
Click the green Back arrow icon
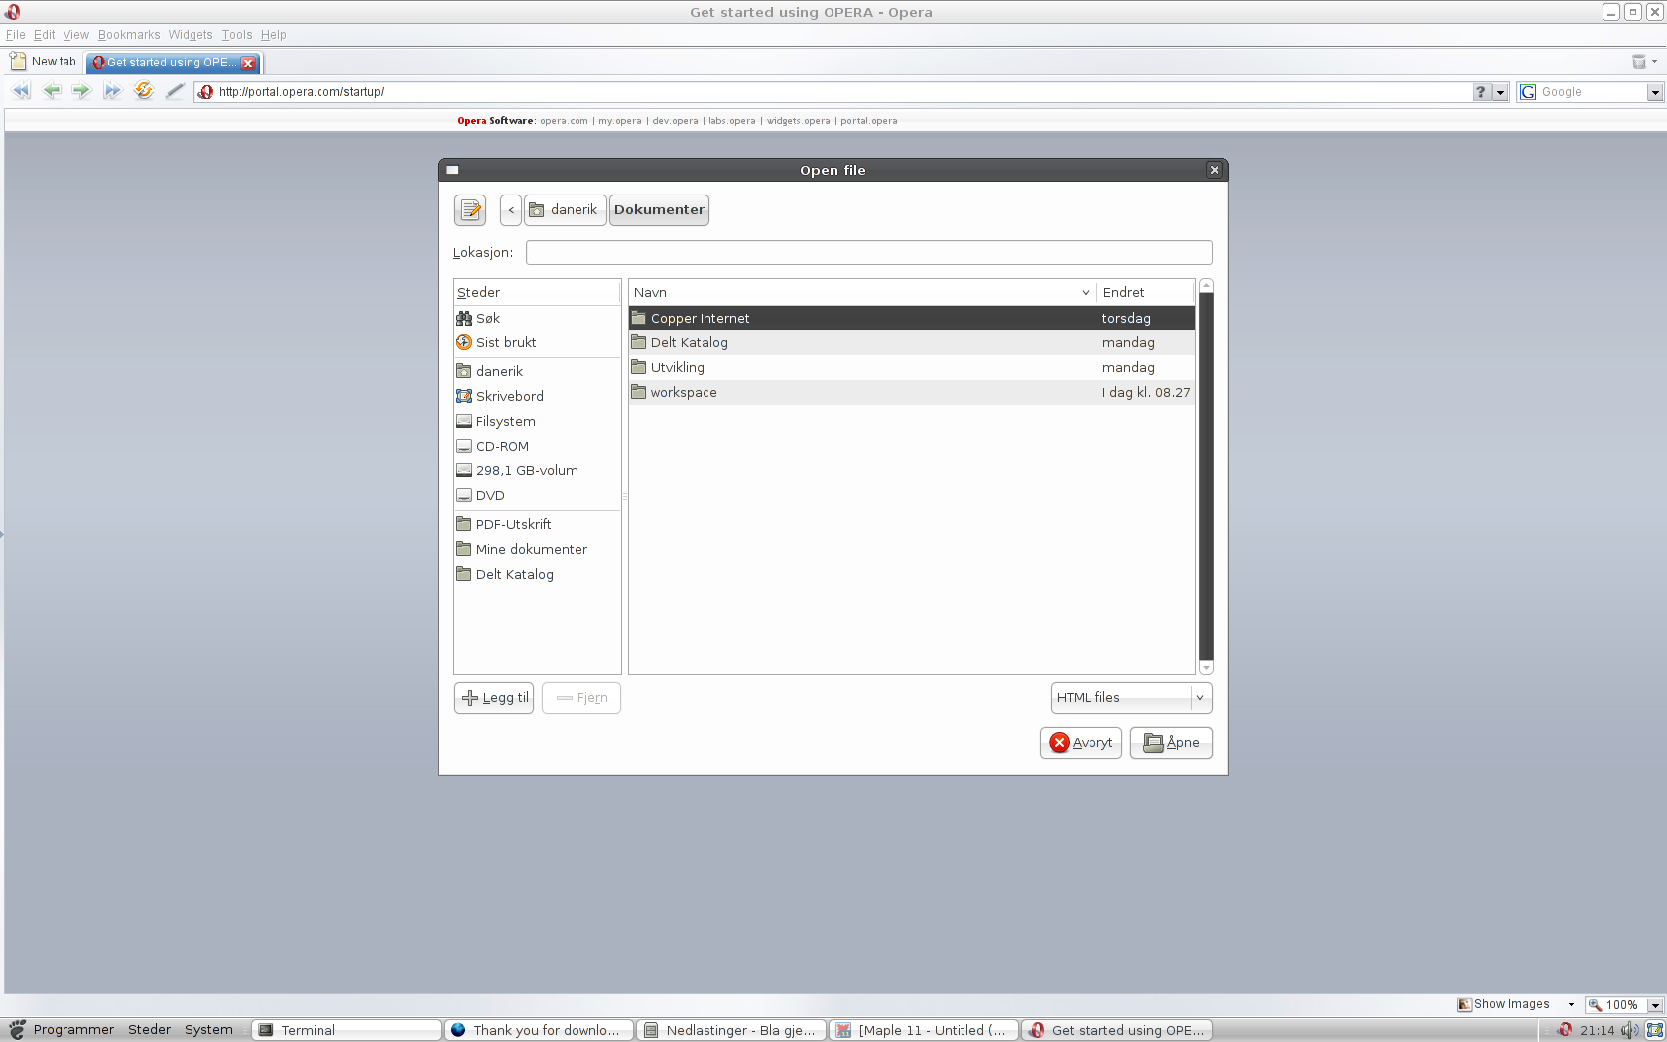pos(52,91)
